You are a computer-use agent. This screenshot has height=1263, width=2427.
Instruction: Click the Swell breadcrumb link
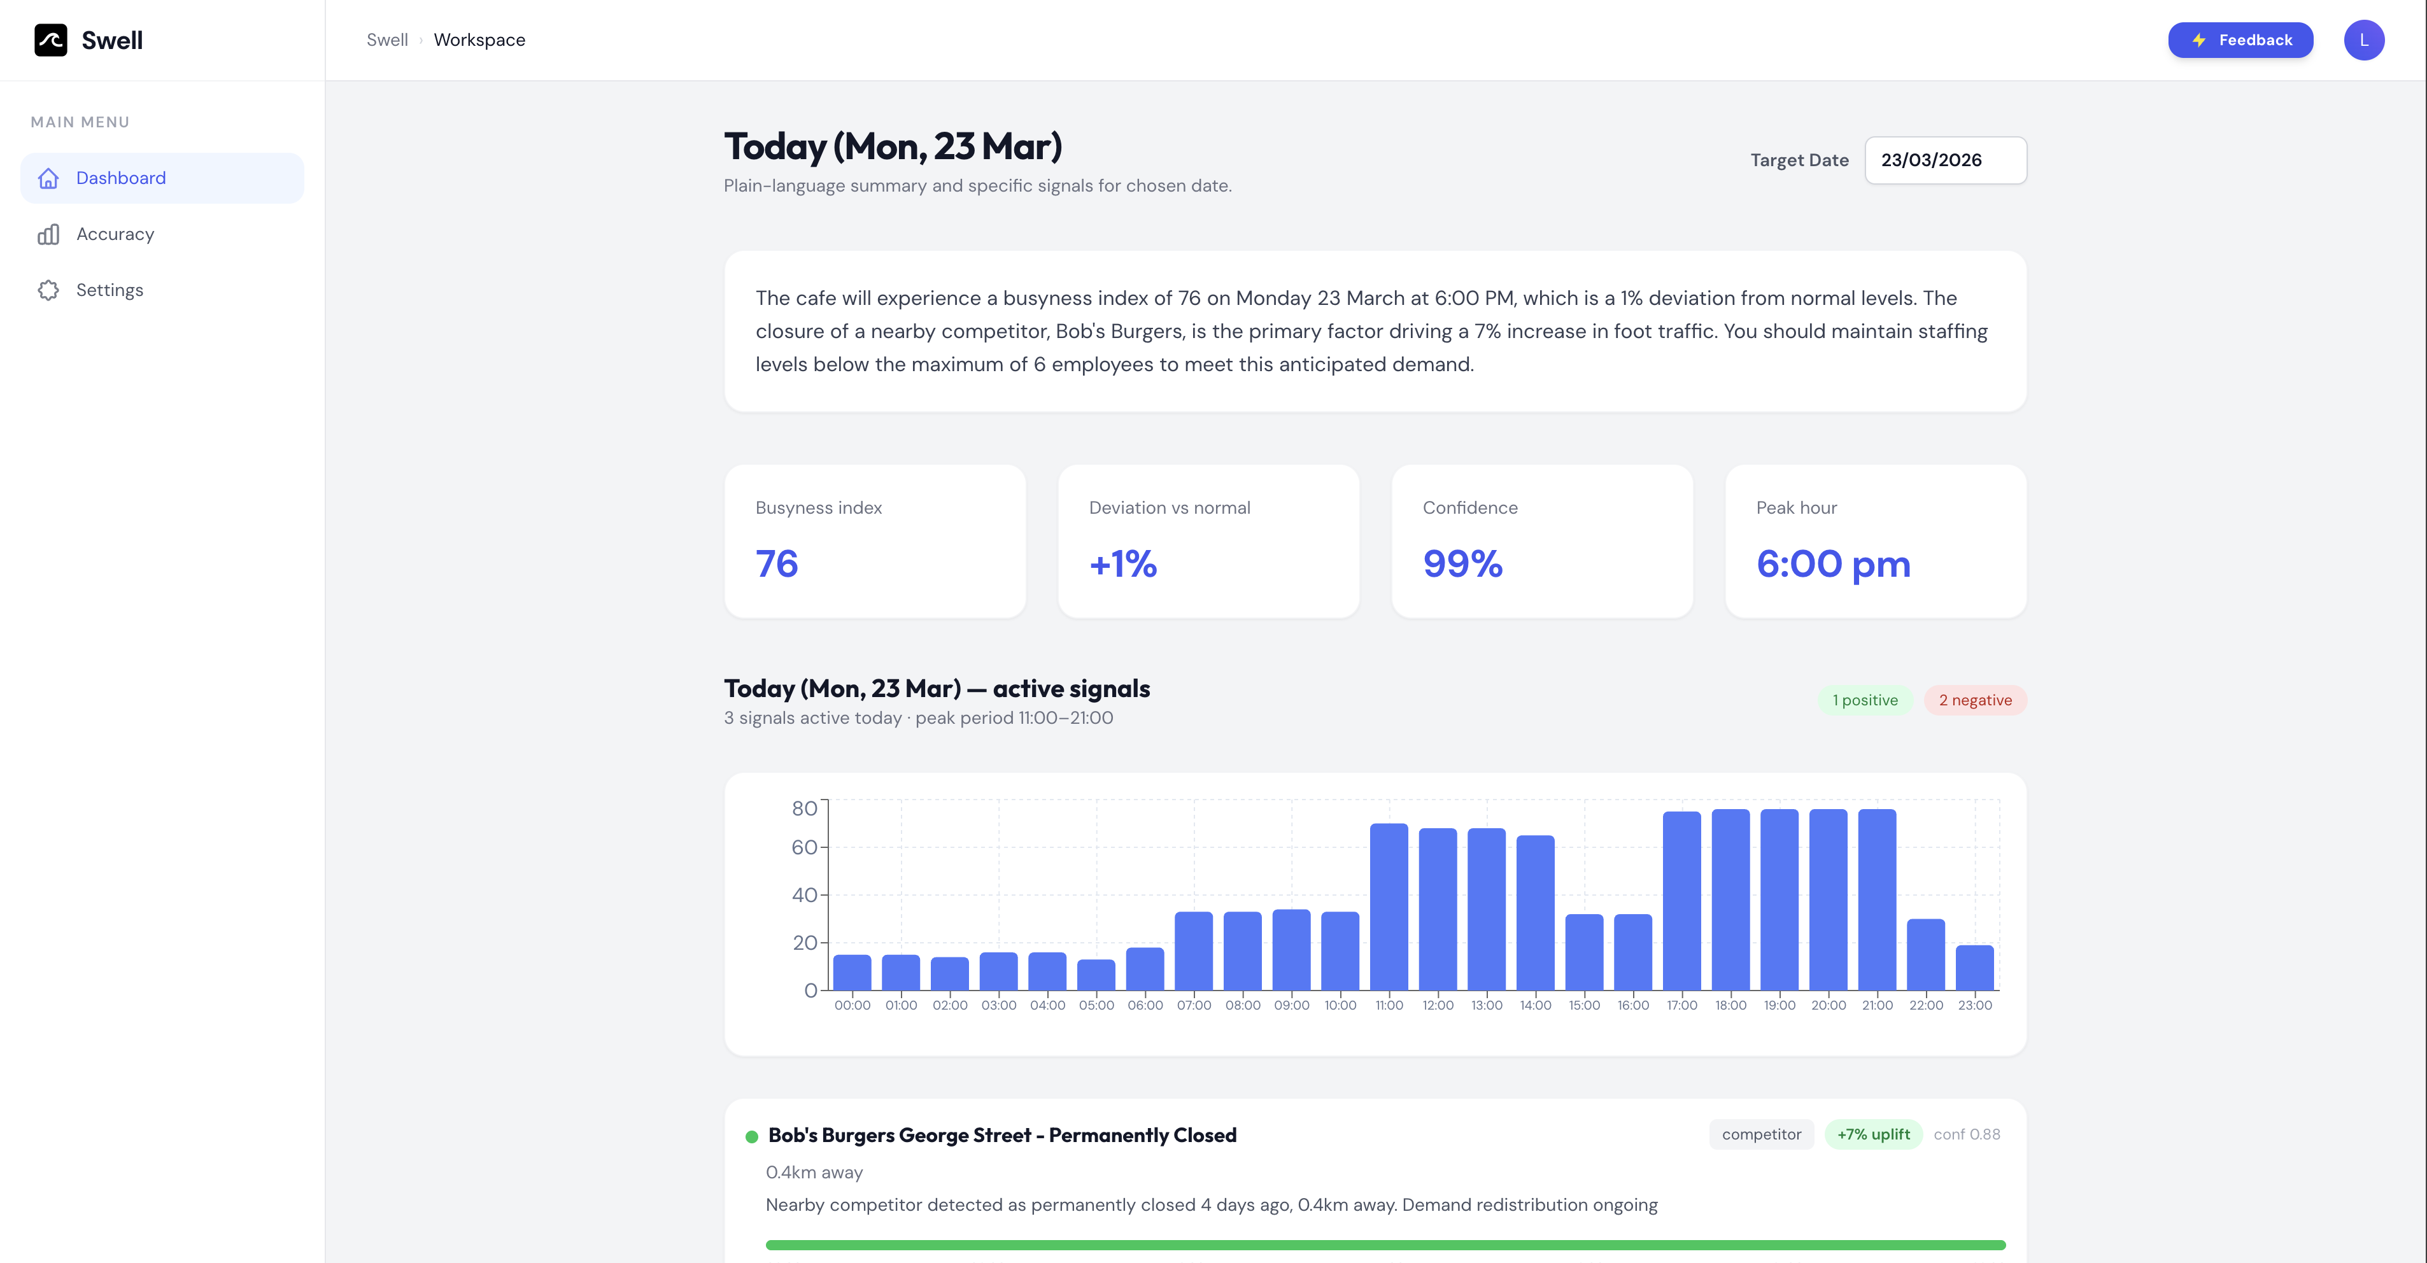386,39
